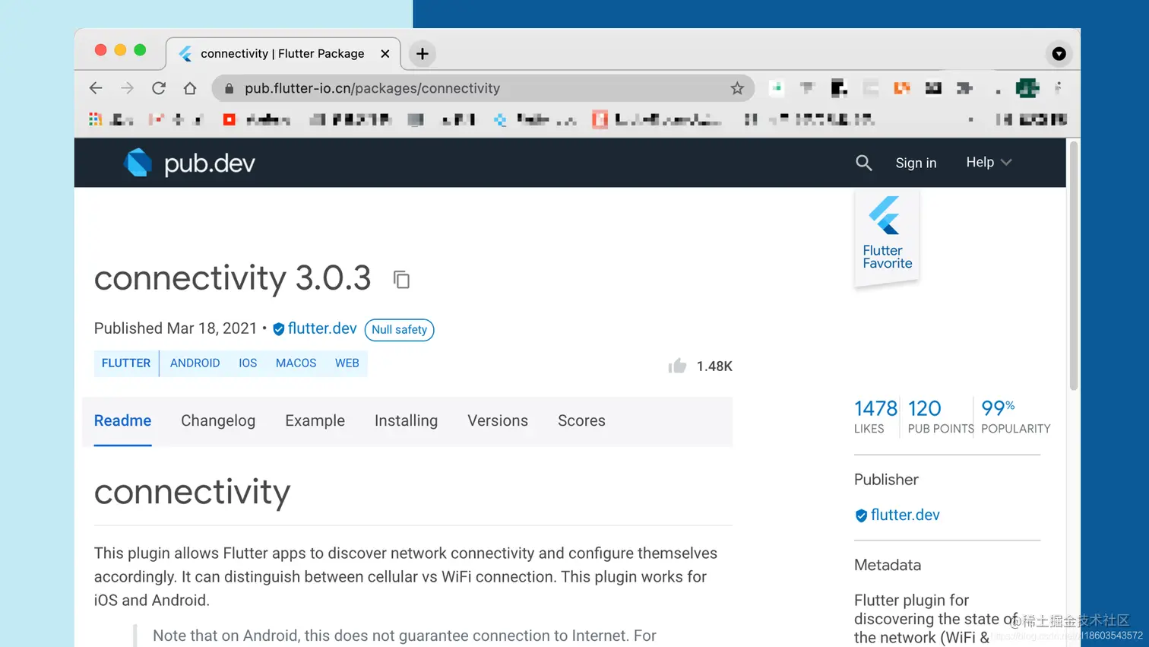Switch to the Changelog tab
Image resolution: width=1149 pixels, height=647 pixels.
218,420
